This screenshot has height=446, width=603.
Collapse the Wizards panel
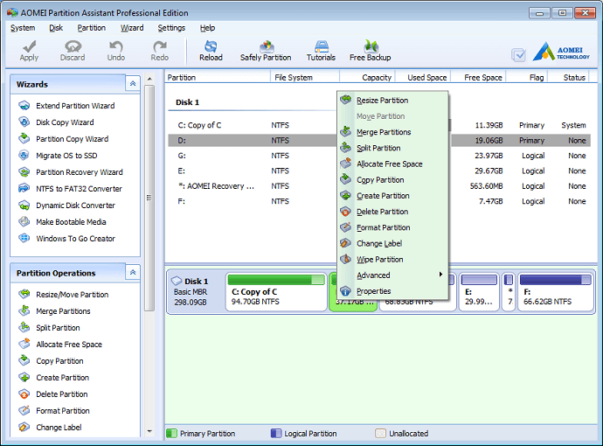133,84
